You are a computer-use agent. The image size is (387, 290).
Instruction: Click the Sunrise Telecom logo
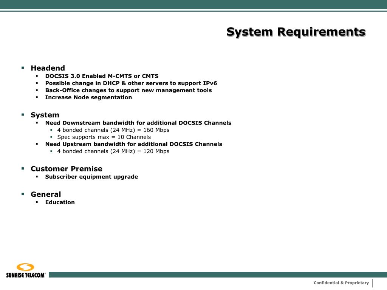click(x=26, y=270)
